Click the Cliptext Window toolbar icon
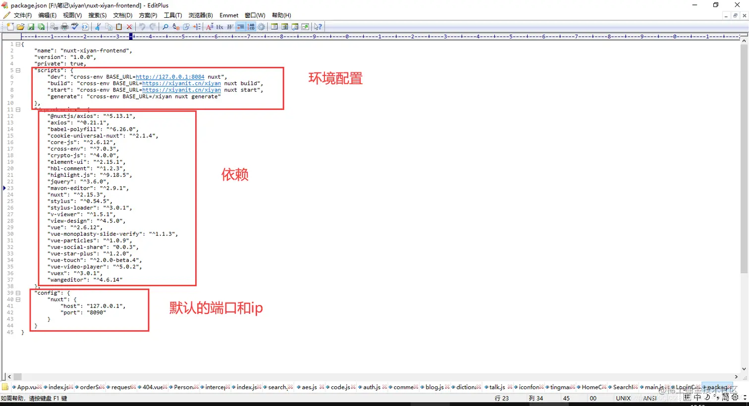Image resolution: width=749 pixels, height=406 pixels. tap(284, 27)
